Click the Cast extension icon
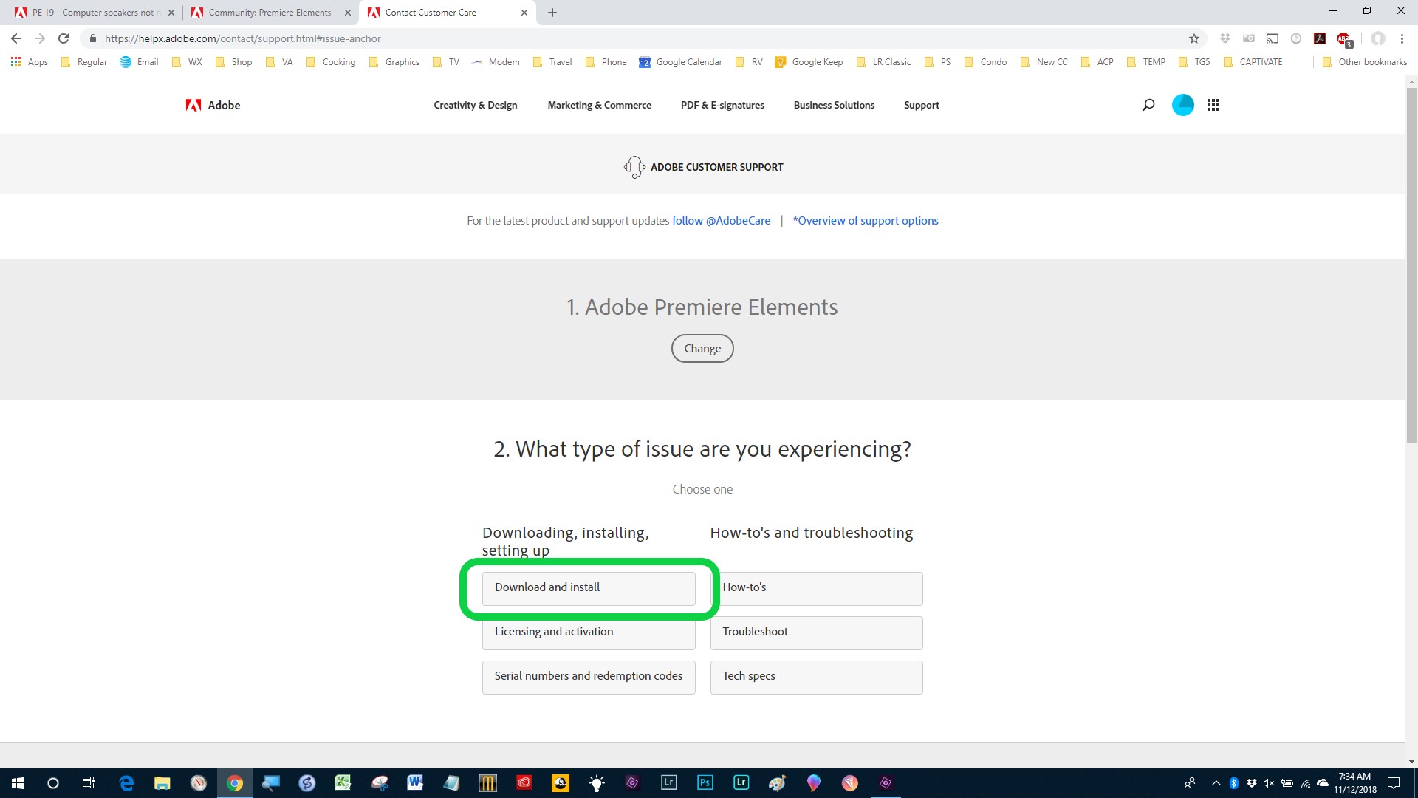Screen dimensions: 1418x798 (1273, 38)
